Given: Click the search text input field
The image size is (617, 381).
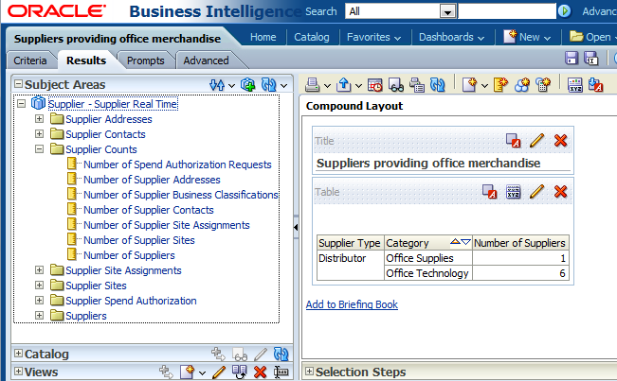Looking at the screenshot, I should click(x=507, y=11).
